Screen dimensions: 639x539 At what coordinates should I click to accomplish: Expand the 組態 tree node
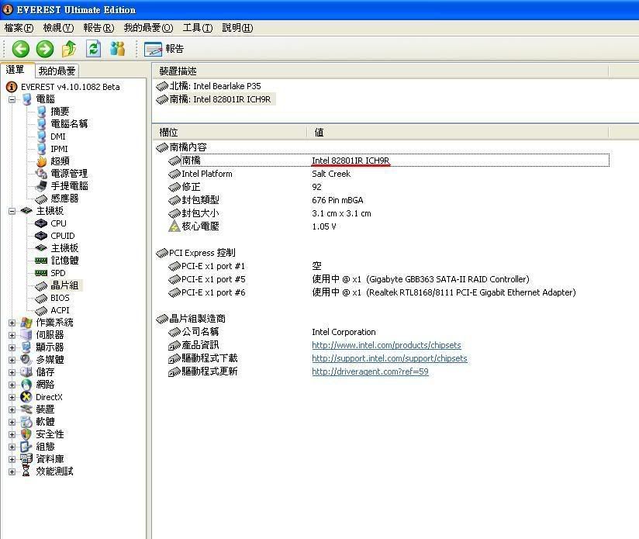(x=12, y=447)
